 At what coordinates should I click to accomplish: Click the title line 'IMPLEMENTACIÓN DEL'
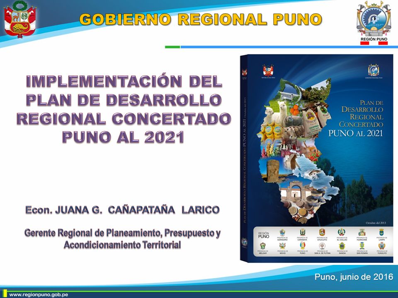click(124, 81)
